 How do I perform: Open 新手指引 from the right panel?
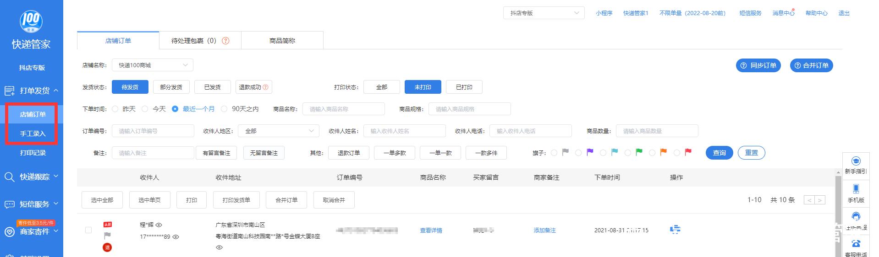tap(856, 166)
